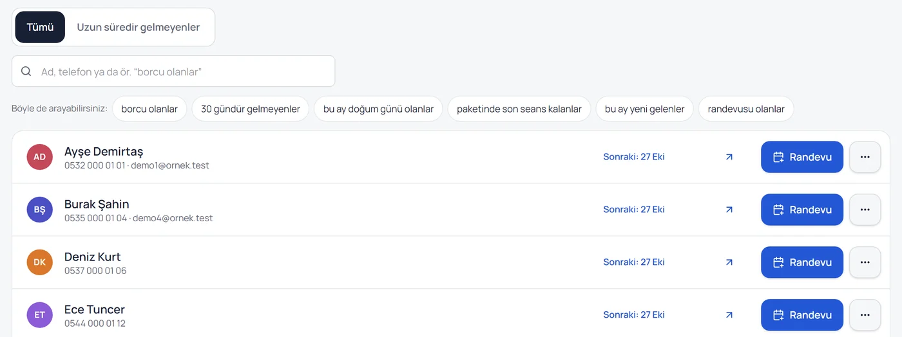This screenshot has width=902, height=337.
Task: Apply 30 gündür gelmeyenler filter
Action: (251, 109)
